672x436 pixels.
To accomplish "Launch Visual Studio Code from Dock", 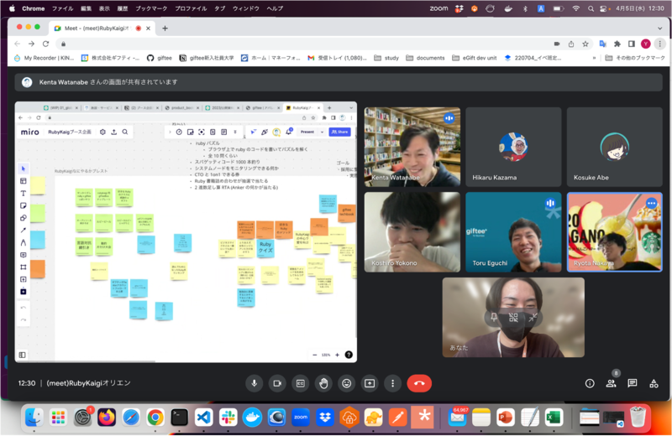I will [x=203, y=417].
